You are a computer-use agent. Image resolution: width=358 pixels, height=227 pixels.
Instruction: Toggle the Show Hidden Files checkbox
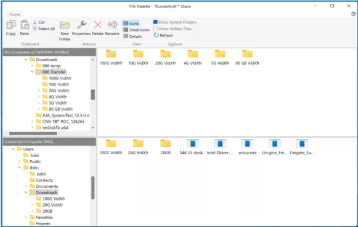point(155,29)
